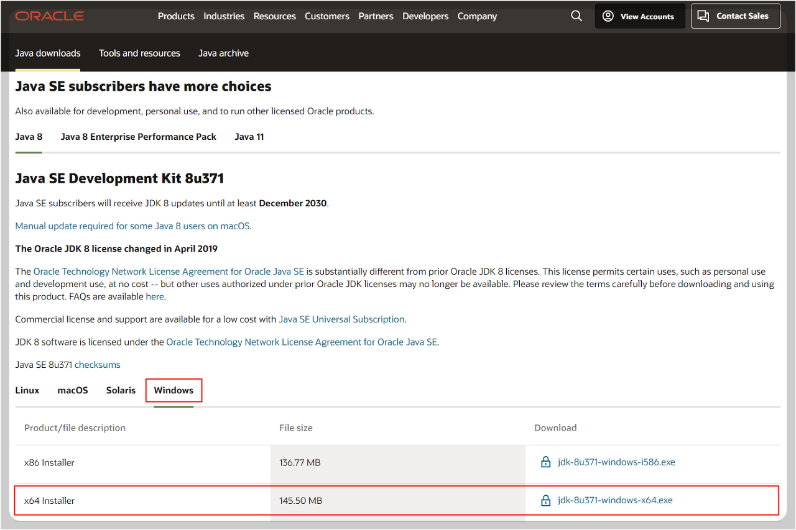Open the Resources menu
Screen dimensions: 796x530
[x=274, y=16]
